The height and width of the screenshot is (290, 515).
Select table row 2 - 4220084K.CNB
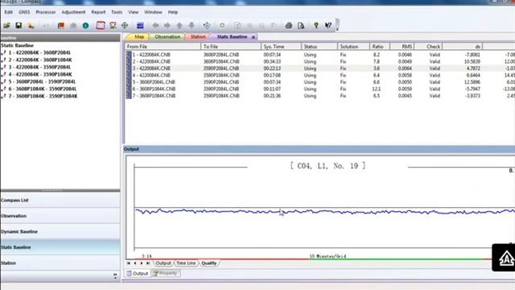click(320, 61)
